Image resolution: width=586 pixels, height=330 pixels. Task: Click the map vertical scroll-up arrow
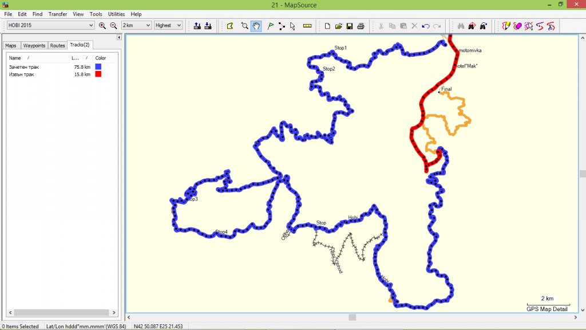[582, 38]
